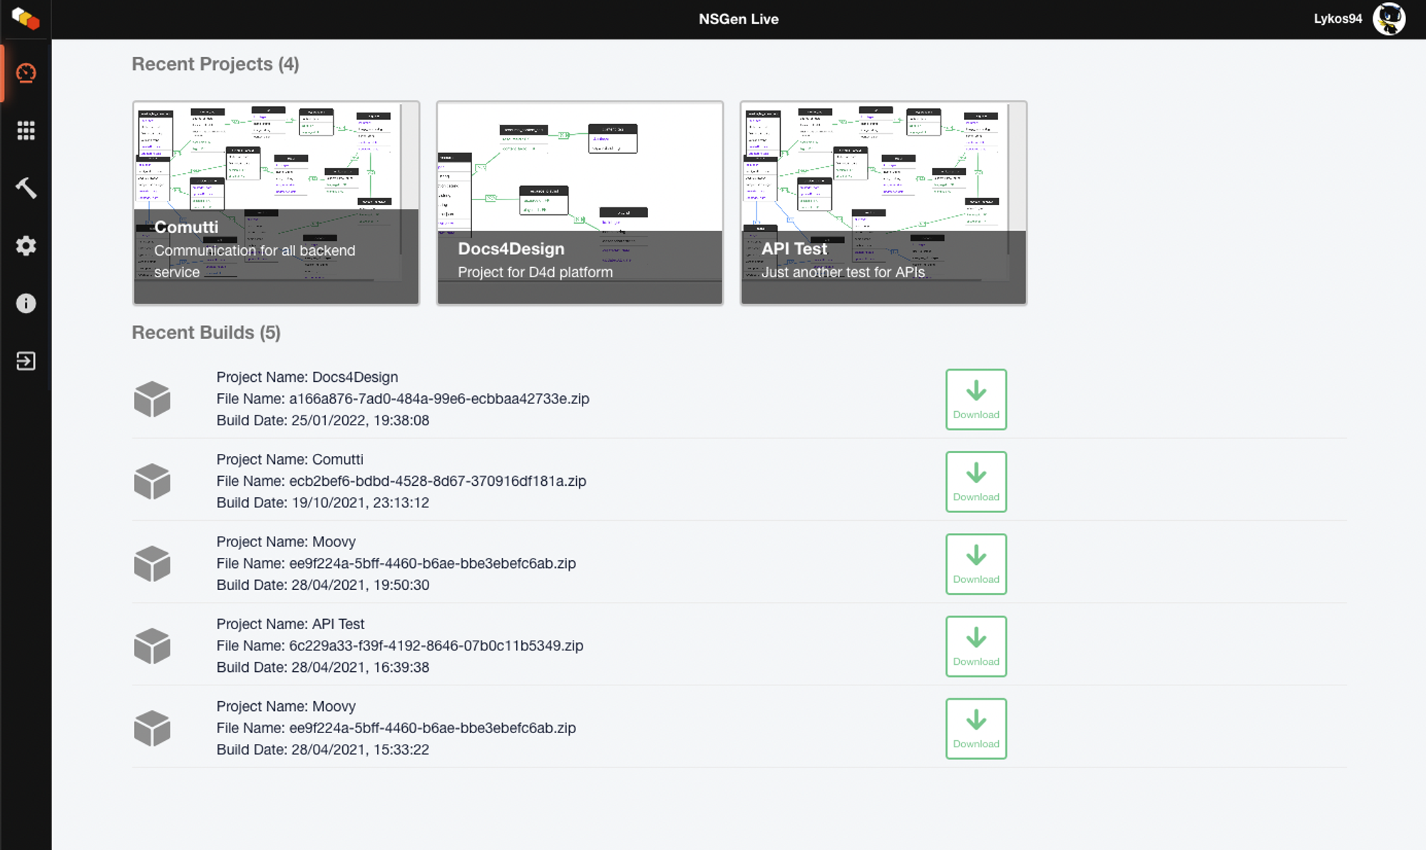Open the projects grid sidebar icon
Viewport: 1426px width, 850px height.
pos(26,130)
